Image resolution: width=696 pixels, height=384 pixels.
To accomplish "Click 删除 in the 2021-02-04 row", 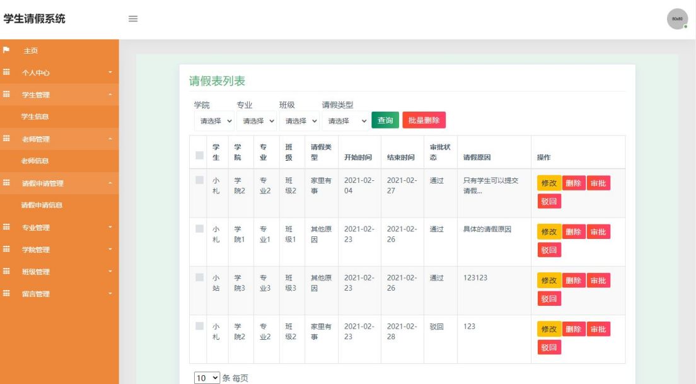I will tap(574, 183).
